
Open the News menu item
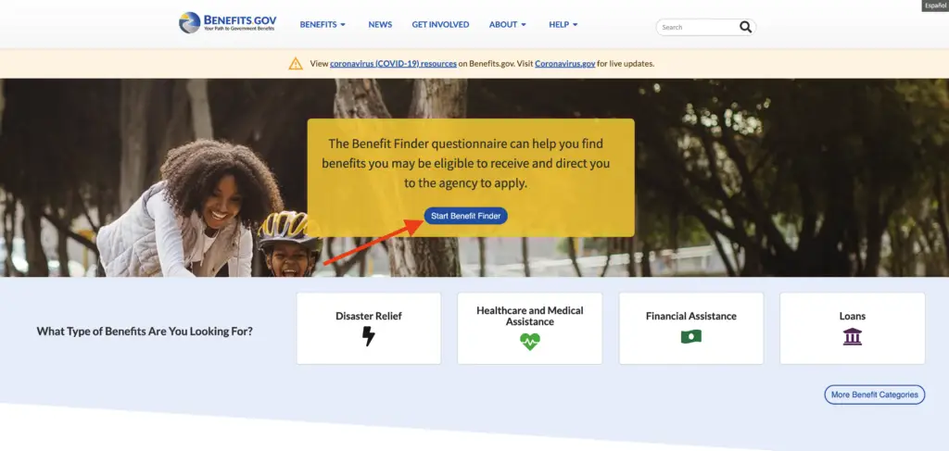point(380,25)
